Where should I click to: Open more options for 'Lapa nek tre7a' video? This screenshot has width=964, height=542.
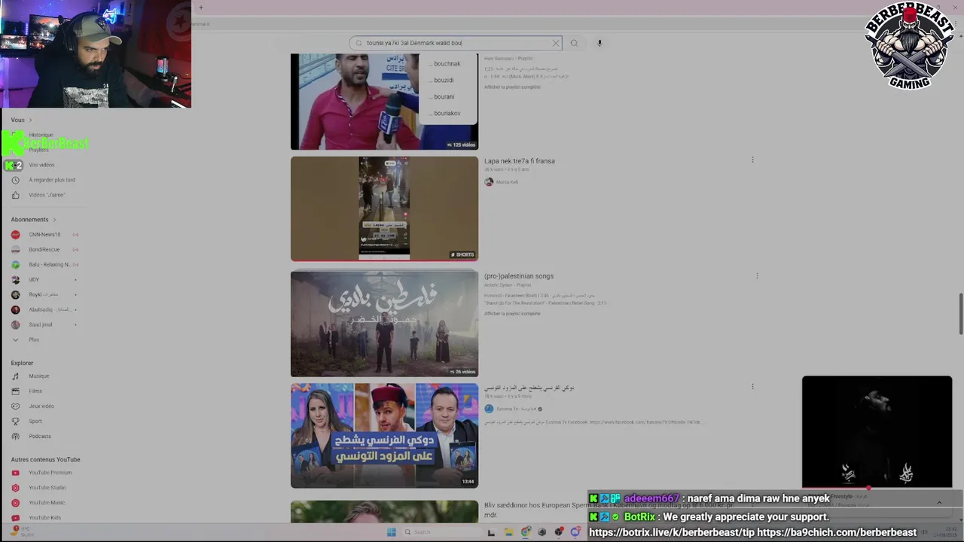point(752,160)
